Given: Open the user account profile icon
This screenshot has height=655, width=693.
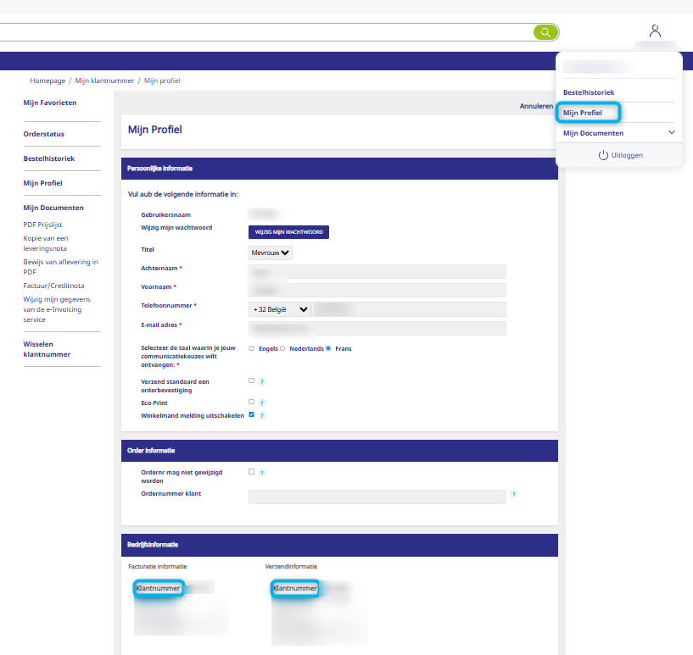Looking at the screenshot, I should click(x=655, y=31).
